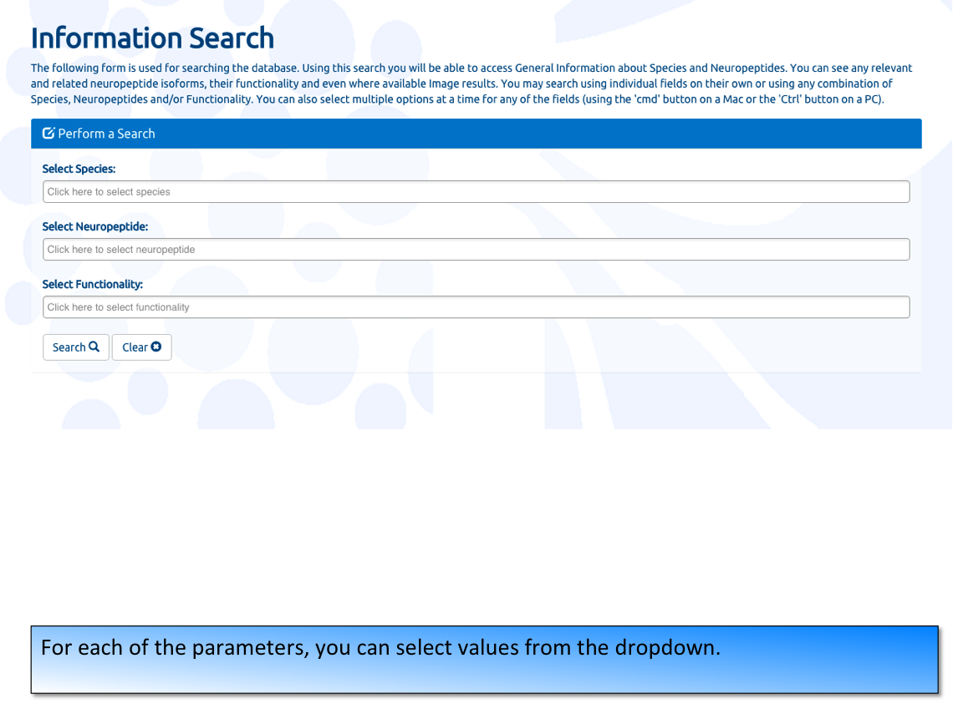This screenshot has width=953, height=714.
Task: Click the circled X icon on Clear
Action: pos(156,346)
